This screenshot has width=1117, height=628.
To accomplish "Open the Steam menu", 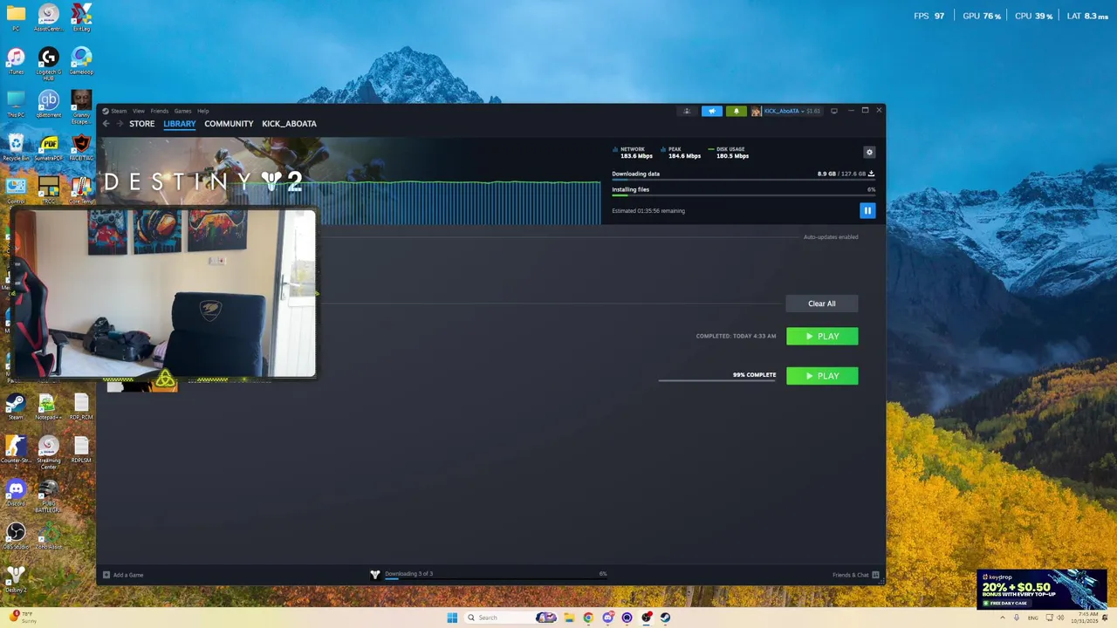I will click(119, 111).
